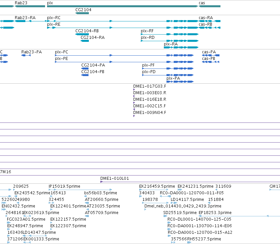This screenshot has width=280, height=244.
Task: Click the 324455 EST label
Action: (56, 200)
